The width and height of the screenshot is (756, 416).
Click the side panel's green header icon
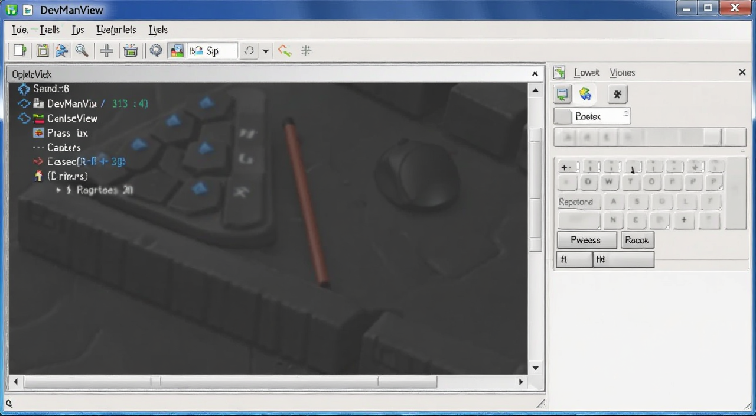[559, 73]
